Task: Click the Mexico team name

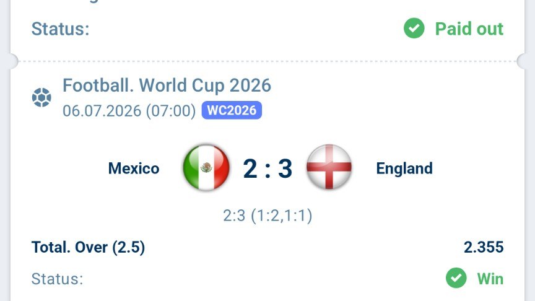Action: click(134, 168)
